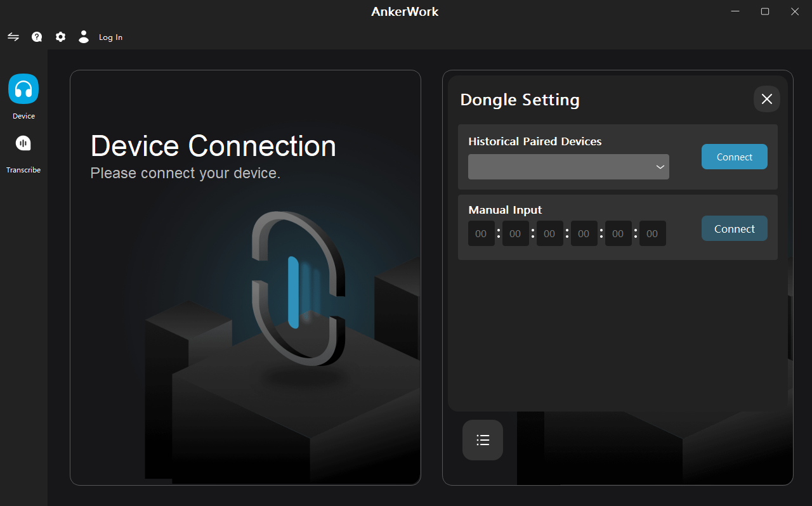Select the Device headphones icon in sidebar

click(23, 89)
